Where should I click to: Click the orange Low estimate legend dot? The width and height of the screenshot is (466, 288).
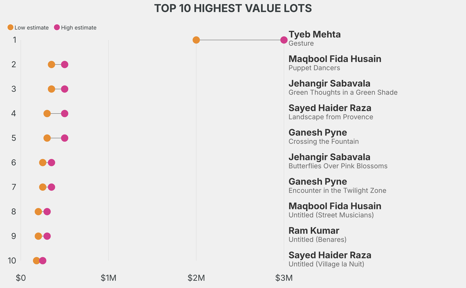pyautogui.click(x=10, y=28)
